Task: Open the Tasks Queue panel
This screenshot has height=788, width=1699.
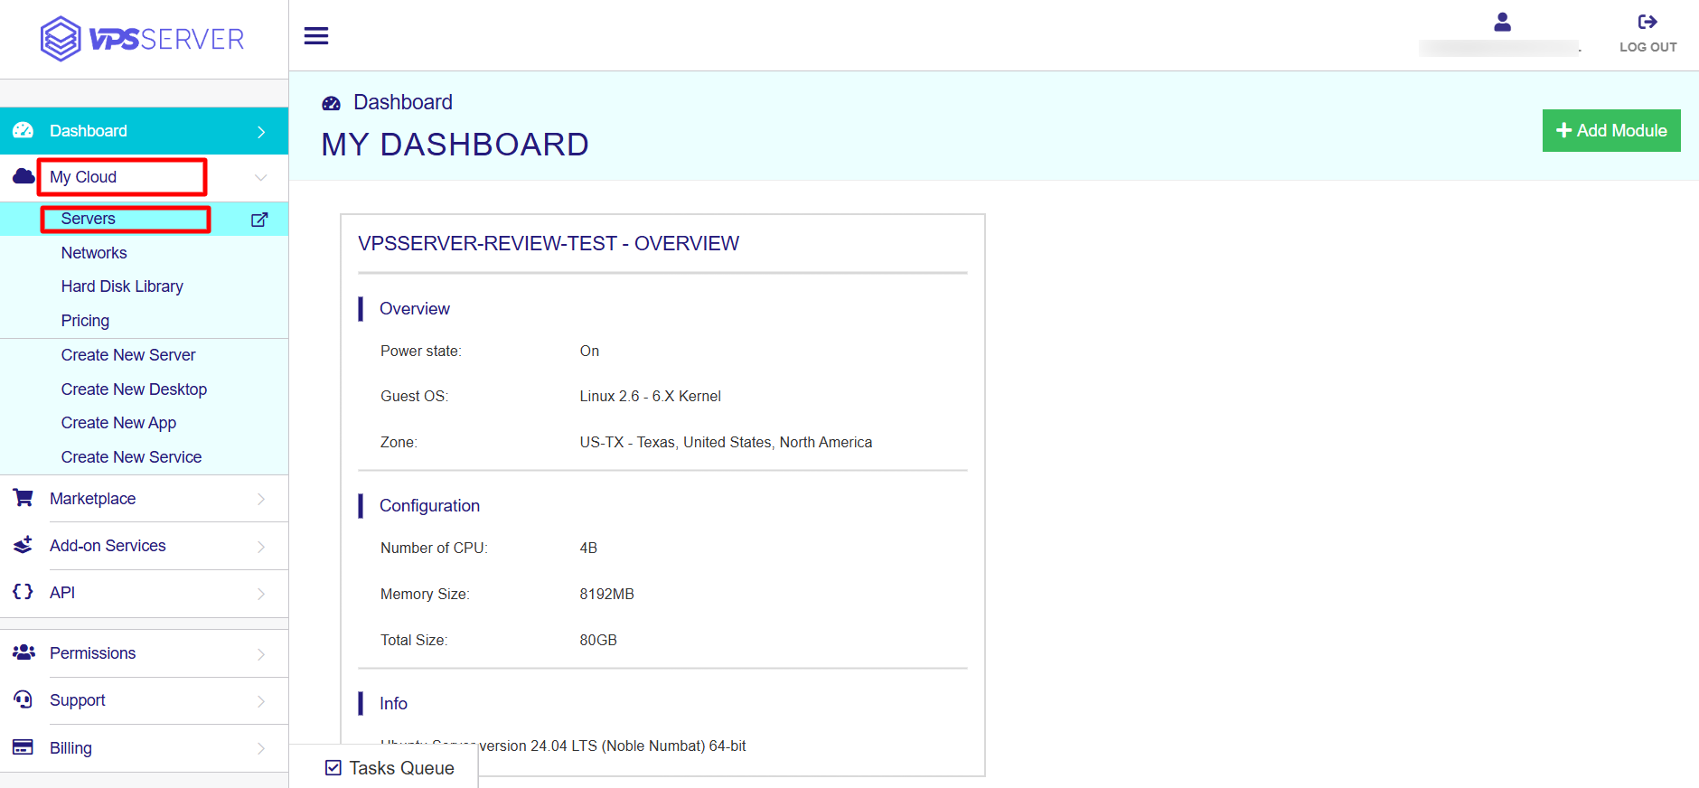Action: point(383,767)
